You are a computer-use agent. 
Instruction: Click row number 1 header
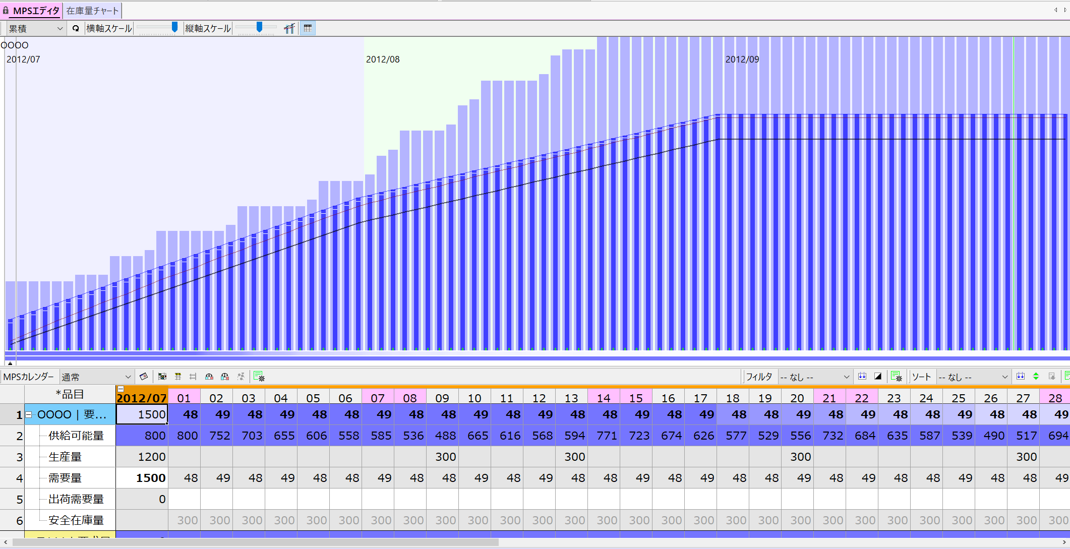12,414
